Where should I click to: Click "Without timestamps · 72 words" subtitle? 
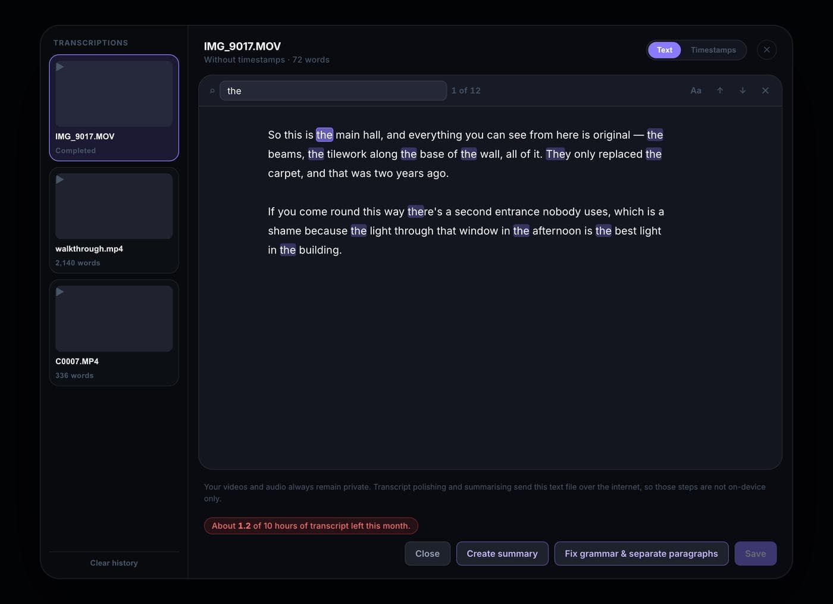point(267,60)
